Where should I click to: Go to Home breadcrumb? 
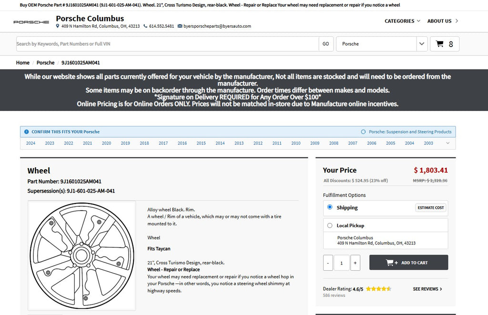23,62
